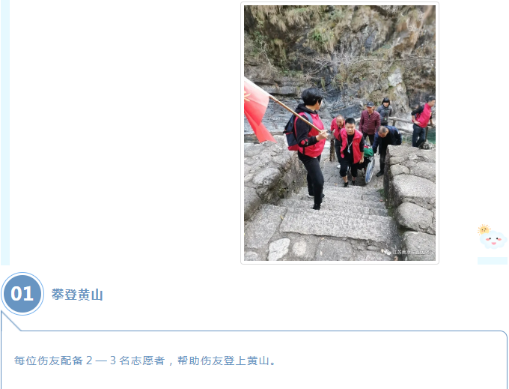509x389 pixels.
Task: Click the man in maroon jacket with cap
Action: coord(370,122)
